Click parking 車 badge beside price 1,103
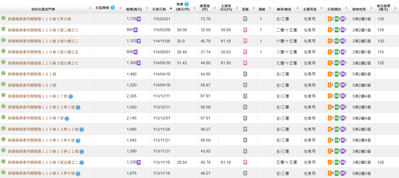The width and height of the screenshot is (399, 178). 139,41
